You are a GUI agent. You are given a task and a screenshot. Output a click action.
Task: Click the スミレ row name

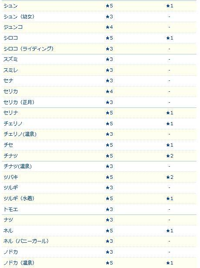tap(10, 70)
